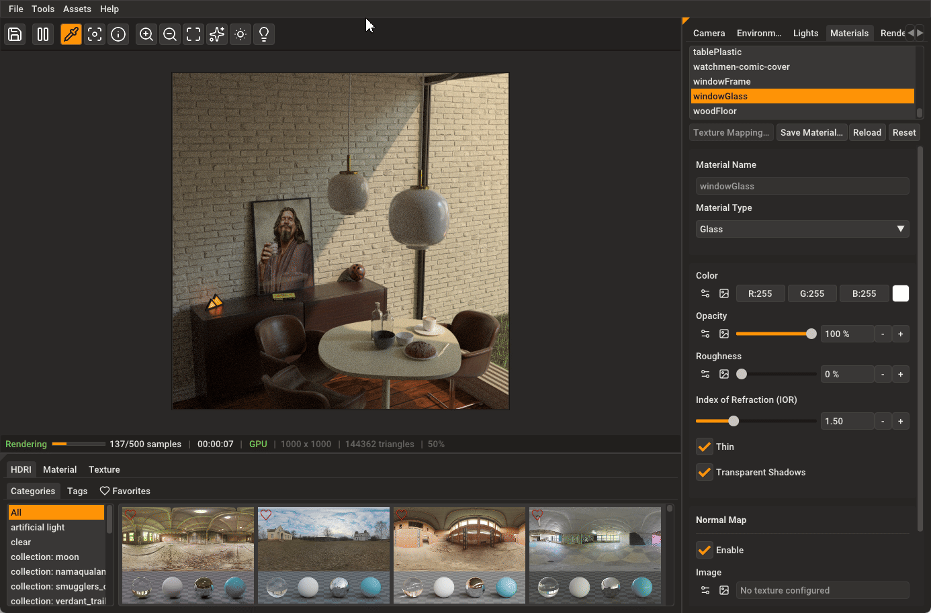Click the focus target icon
The image size is (931, 613).
(95, 34)
